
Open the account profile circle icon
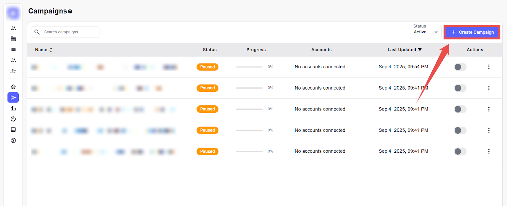pos(13,119)
